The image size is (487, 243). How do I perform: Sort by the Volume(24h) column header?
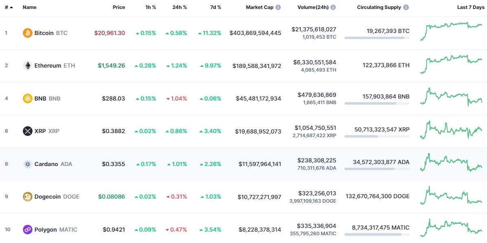click(x=313, y=7)
